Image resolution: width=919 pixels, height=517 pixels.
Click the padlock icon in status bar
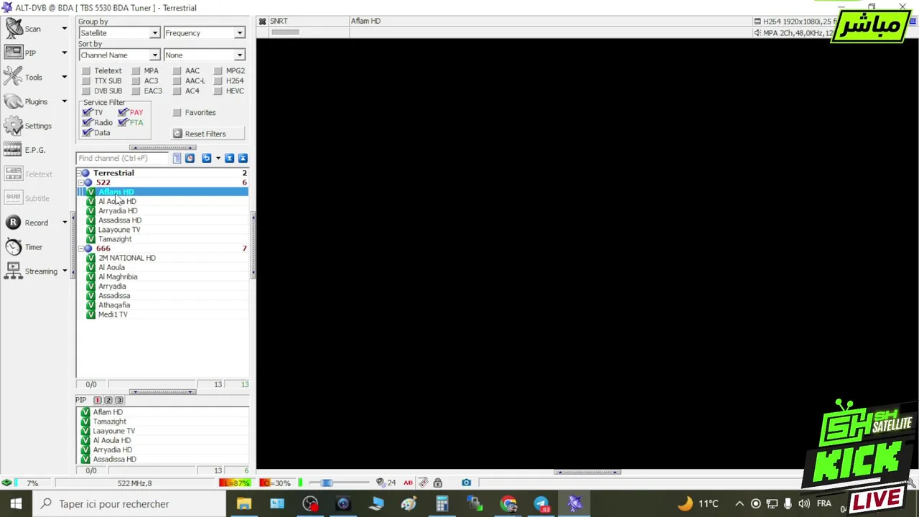438,483
